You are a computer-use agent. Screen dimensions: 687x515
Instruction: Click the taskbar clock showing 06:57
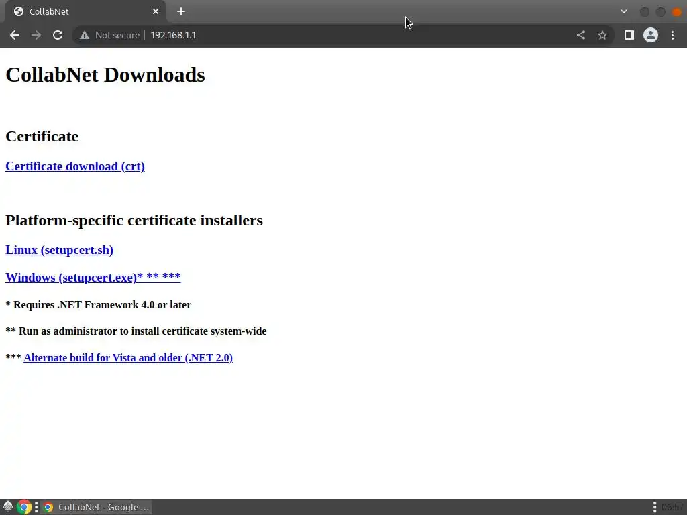673,507
